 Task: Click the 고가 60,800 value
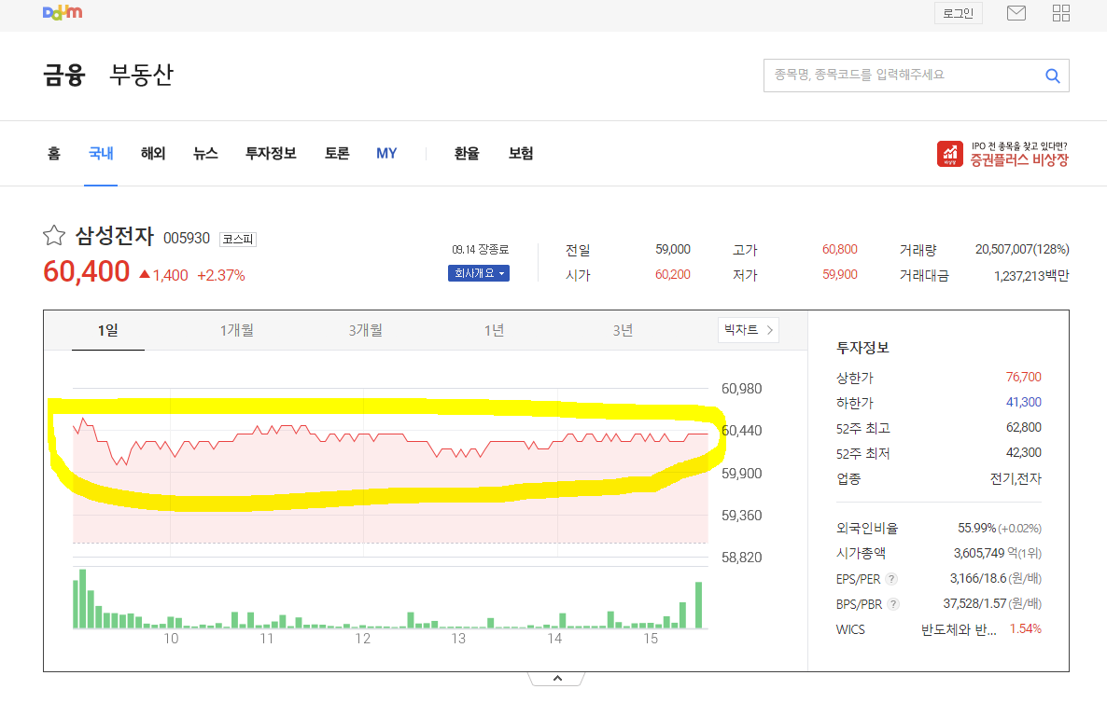pos(839,250)
